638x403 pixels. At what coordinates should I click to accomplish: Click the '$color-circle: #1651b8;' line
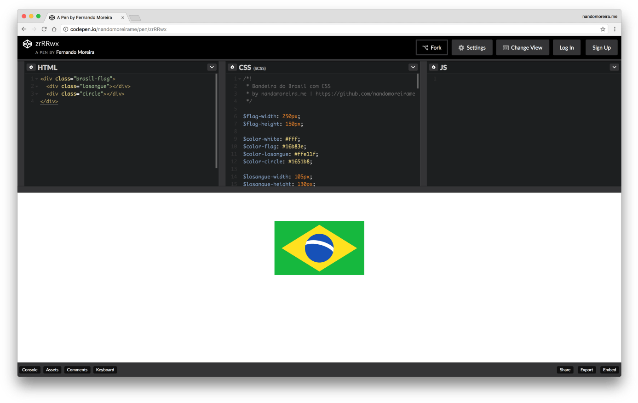click(278, 161)
